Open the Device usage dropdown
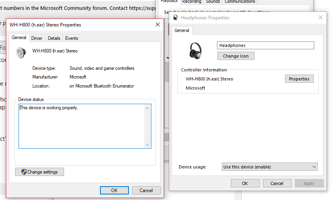The height and width of the screenshot is (200, 334). tap(270, 167)
